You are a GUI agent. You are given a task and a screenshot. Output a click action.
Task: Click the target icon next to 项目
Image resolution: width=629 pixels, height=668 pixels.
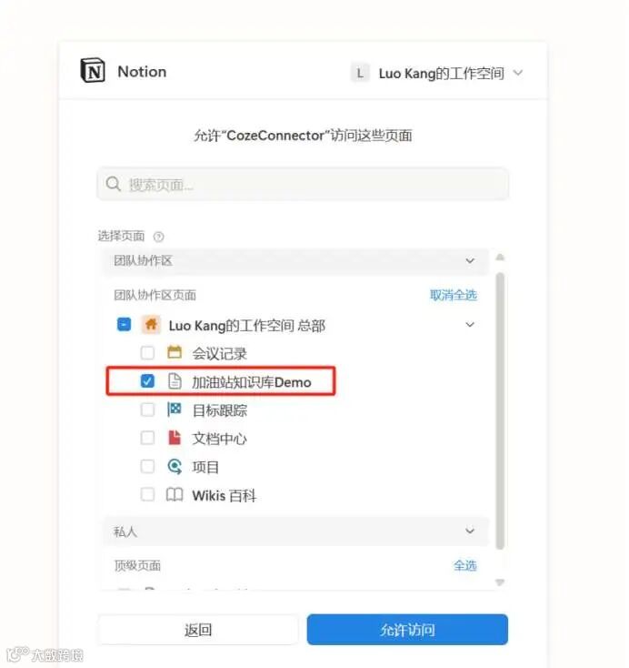click(x=174, y=466)
